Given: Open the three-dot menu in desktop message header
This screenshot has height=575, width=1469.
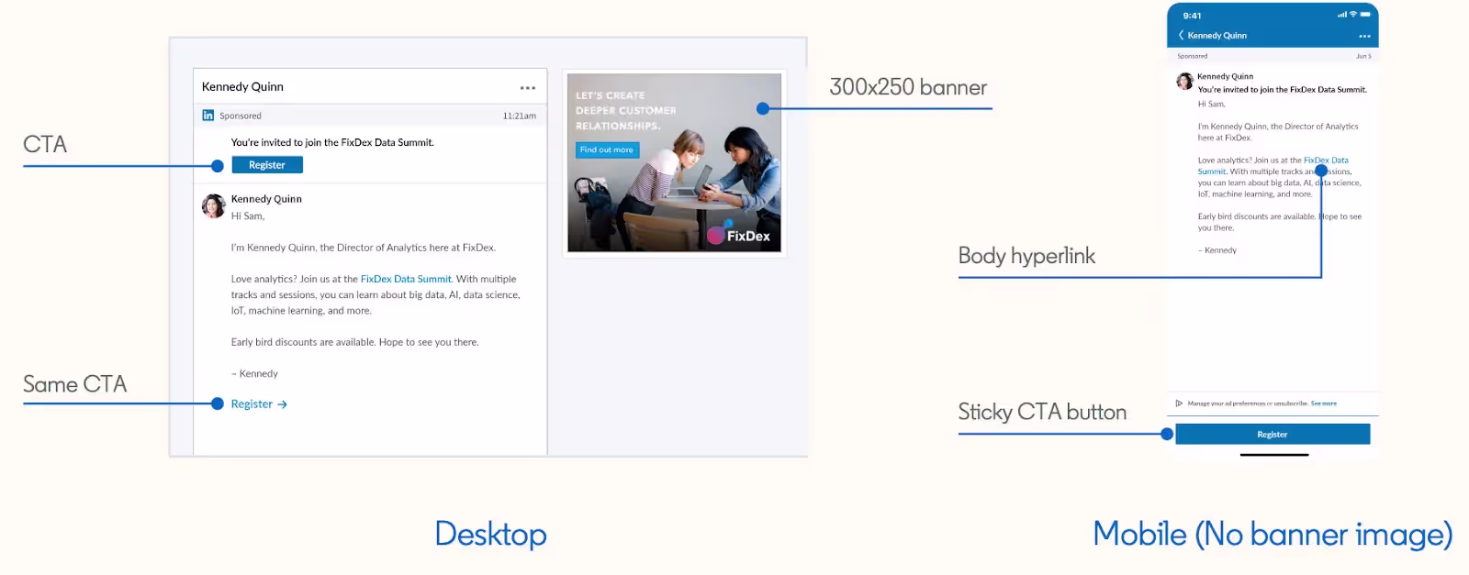Looking at the screenshot, I should click(x=528, y=88).
